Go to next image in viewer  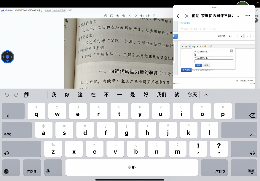coord(136,16)
